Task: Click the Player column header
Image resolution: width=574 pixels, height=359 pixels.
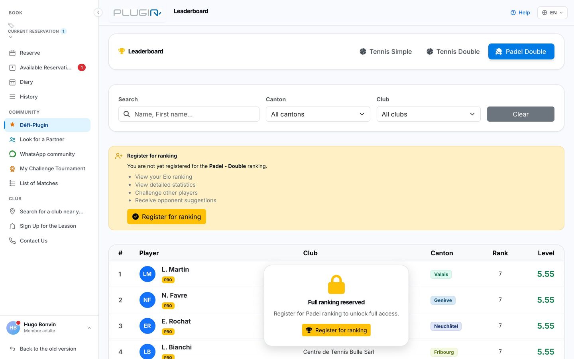Action: coord(149,253)
